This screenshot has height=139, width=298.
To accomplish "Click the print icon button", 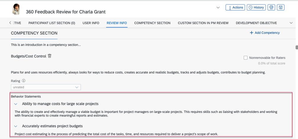I will click(271, 7).
